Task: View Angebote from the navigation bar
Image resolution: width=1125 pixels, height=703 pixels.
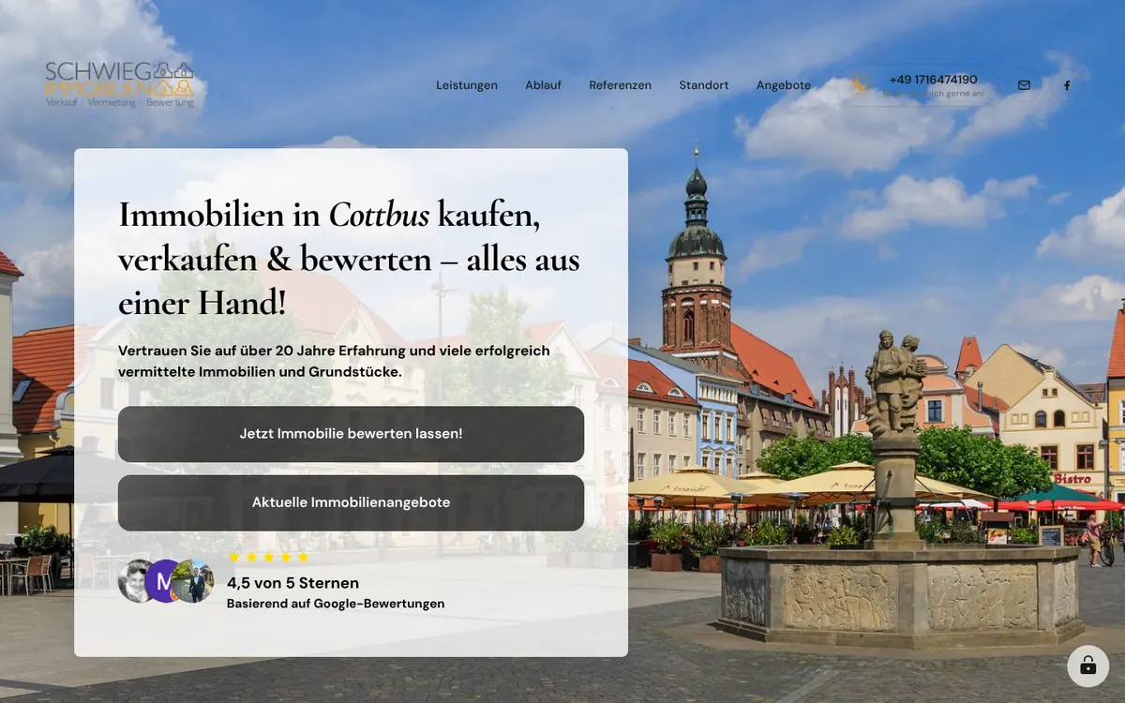Action: [784, 85]
